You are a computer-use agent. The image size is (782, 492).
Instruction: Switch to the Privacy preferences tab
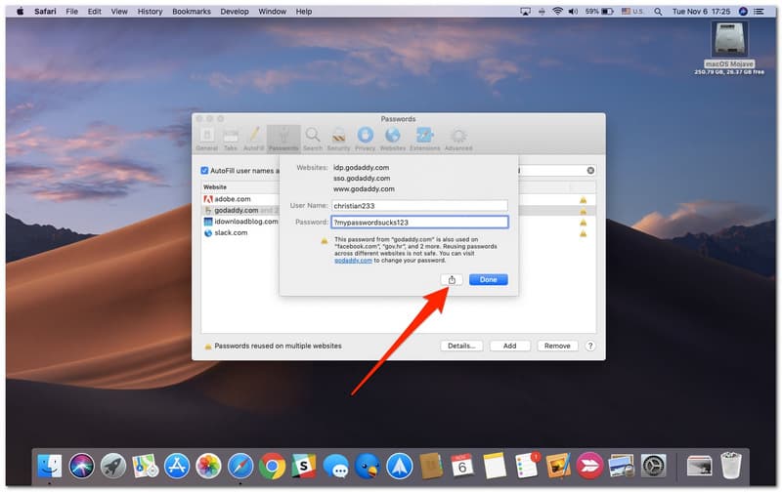click(x=365, y=139)
